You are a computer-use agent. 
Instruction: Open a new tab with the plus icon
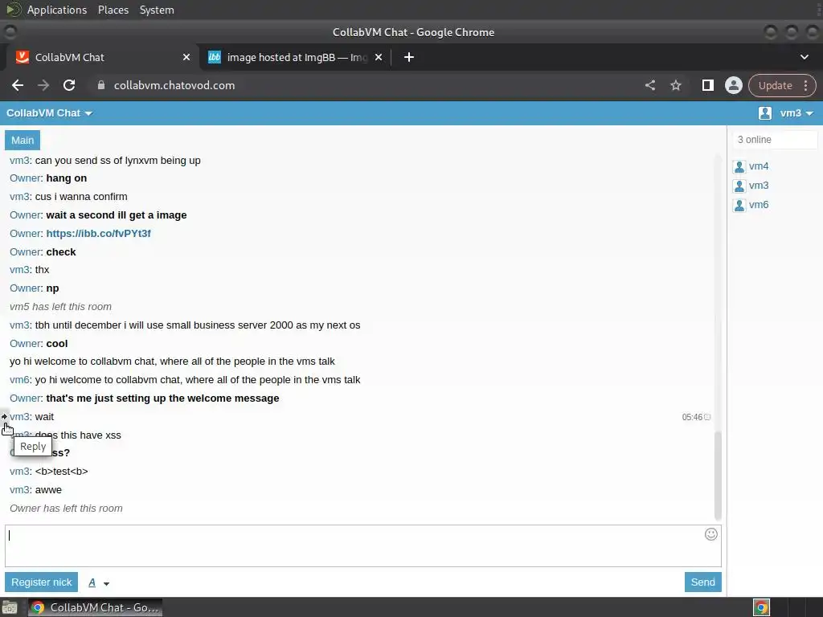409,57
